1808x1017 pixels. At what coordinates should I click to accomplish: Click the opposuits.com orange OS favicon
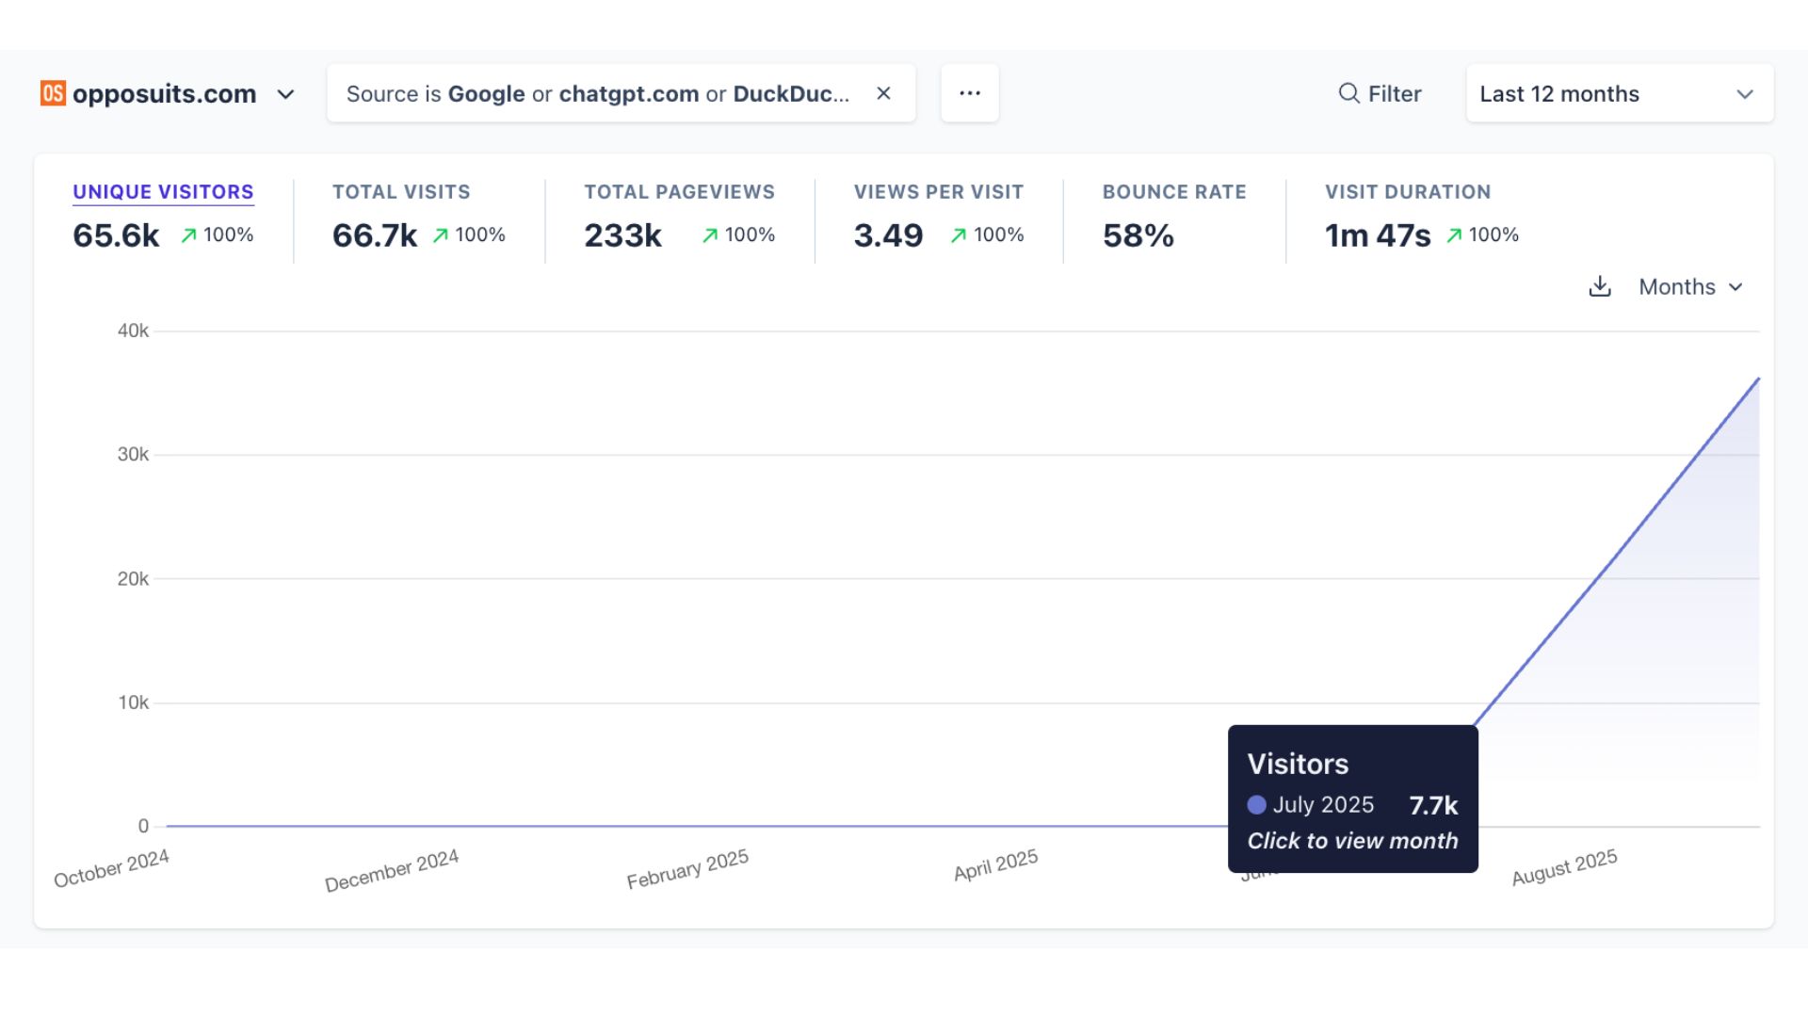pyautogui.click(x=53, y=93)
